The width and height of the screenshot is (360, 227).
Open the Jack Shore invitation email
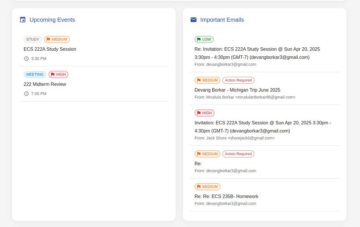tap(265, 125)
